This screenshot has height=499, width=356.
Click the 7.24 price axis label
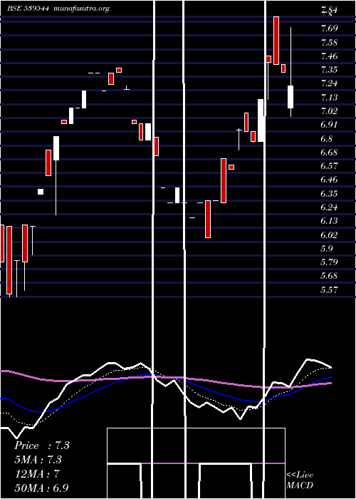pyautogui.click(x=329, y=83)
